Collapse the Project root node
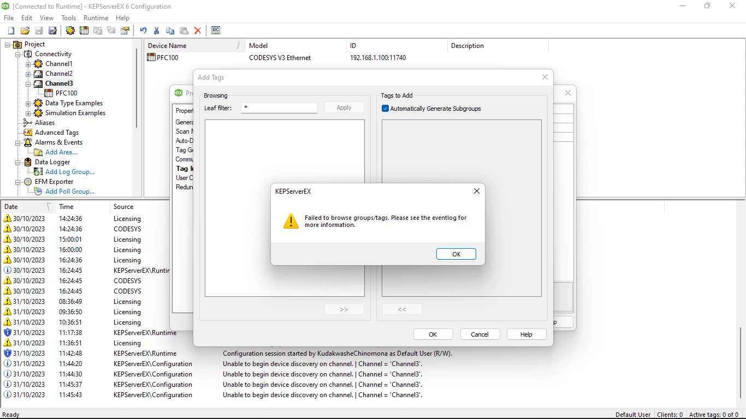 [8, 45]
